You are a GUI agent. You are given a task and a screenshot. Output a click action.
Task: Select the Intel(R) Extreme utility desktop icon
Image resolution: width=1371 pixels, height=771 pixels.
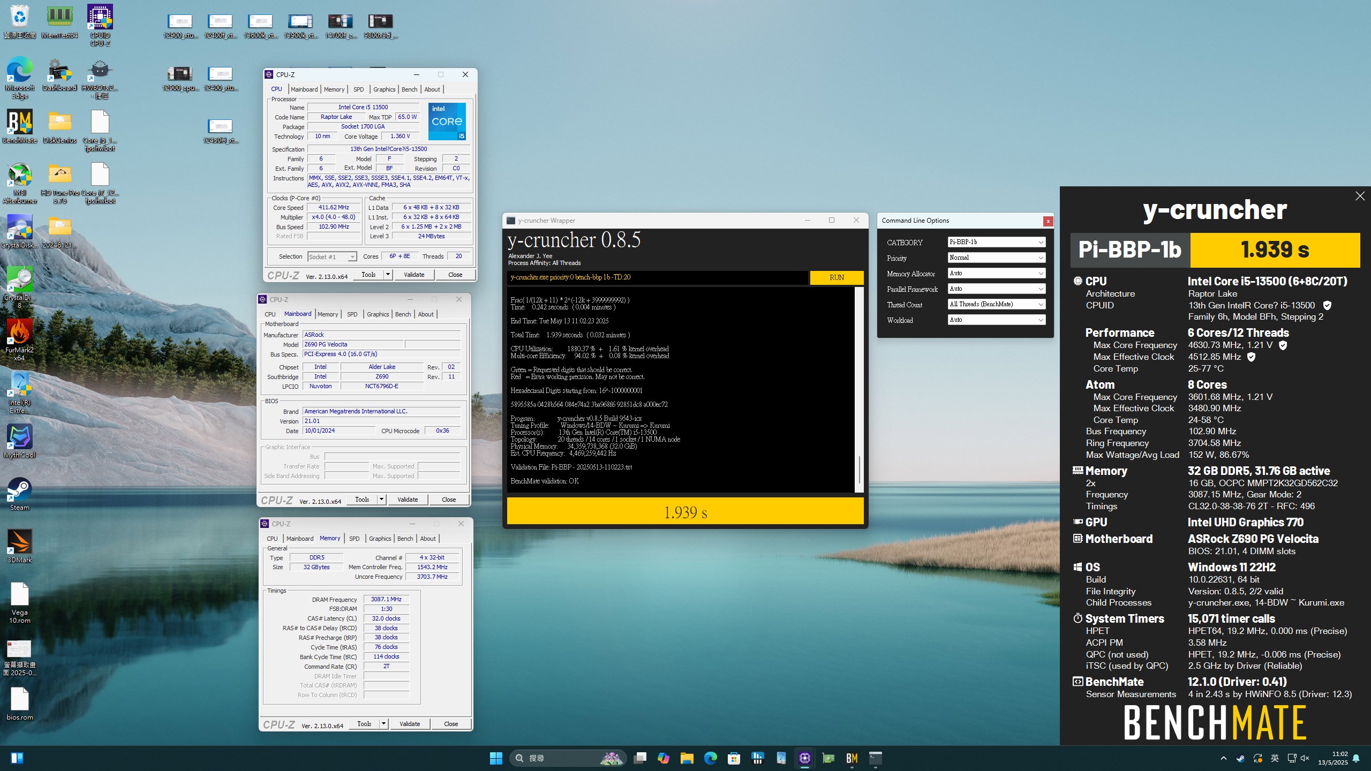coord(20,392)
